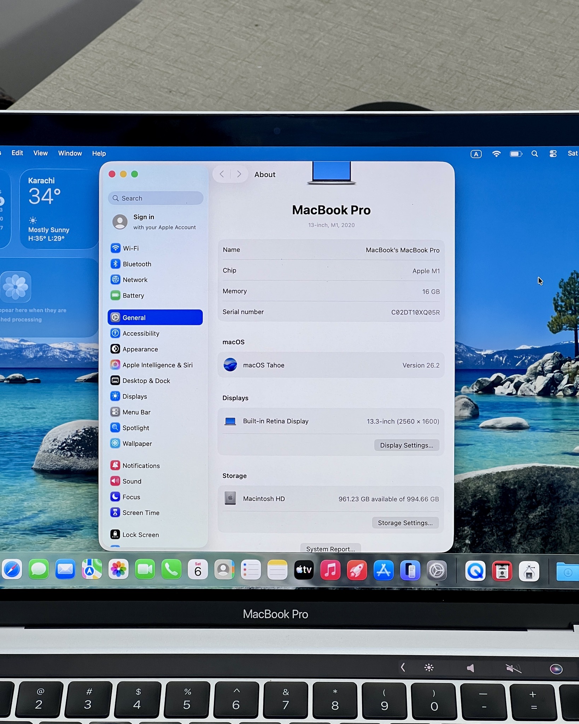The image size is (579, 724).
Task: Click the input source A icon
Action: tap(476, 154)
